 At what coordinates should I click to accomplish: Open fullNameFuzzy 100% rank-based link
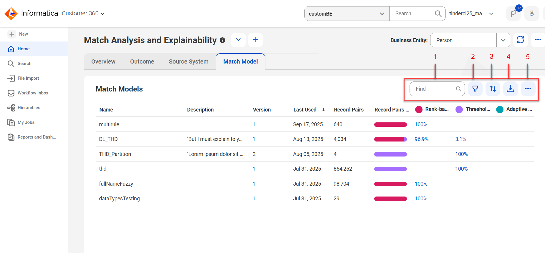(421, 184)
